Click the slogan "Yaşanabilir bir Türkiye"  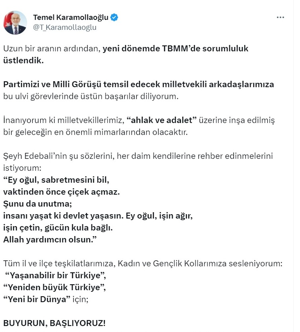click(55, 275)
